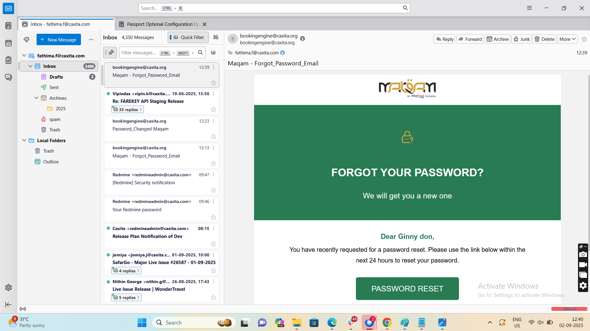Collapse the Archives folder
Image resolution: width=590 pixels, height=331 pixels.
[36, 98]
